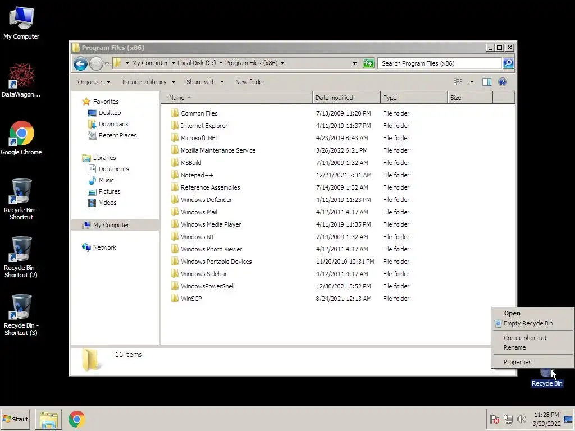Select Documents library in navigation pane

pos(113,169)
